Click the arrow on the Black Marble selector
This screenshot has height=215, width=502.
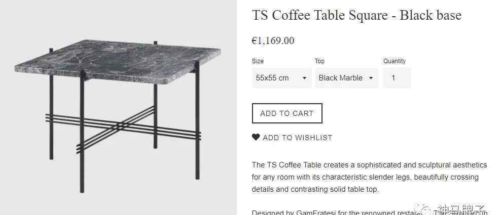click(x=371, y=78)
